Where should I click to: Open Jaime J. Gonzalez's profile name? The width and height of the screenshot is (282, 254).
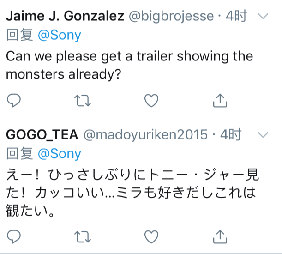tap(65, 16)
